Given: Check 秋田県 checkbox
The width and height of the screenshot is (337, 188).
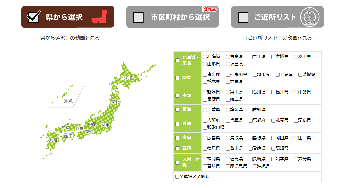Looking at the screenshot, I should click(x=296, y=57).
